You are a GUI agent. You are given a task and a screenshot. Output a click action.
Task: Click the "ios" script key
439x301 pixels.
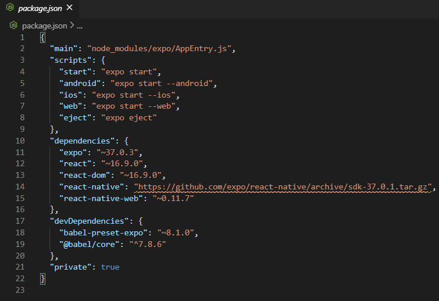70,95
